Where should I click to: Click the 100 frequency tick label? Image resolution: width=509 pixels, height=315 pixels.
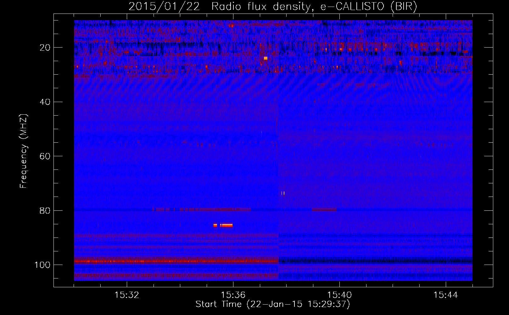(x=42, y=265)
